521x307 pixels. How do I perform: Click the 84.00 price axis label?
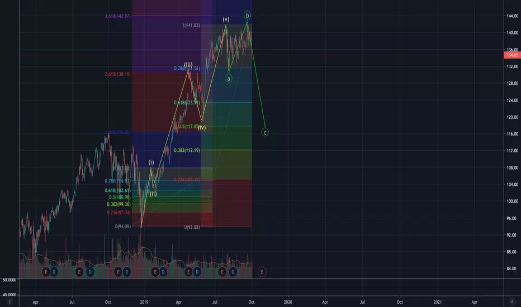click(513, 268)
